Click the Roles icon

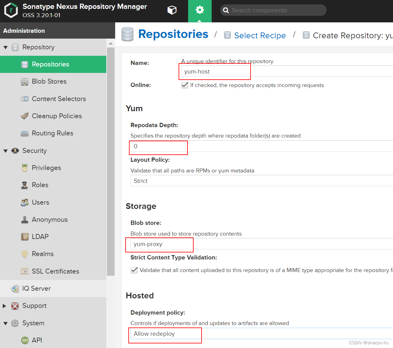[x=25, y=185]
